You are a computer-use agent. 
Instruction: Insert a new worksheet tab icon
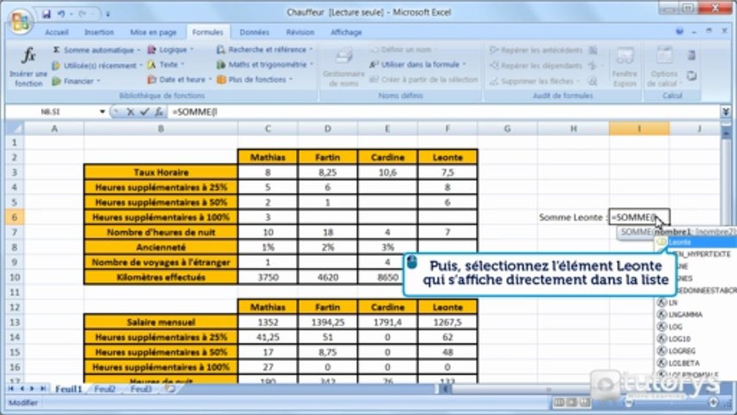point(171,389)
